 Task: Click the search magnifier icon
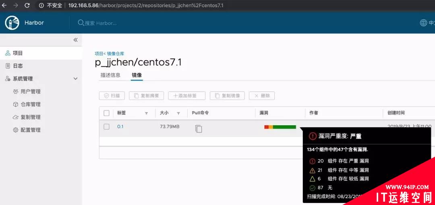pos(81,23)
